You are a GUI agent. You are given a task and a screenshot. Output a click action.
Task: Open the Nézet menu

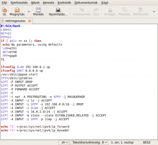[35, 3]
